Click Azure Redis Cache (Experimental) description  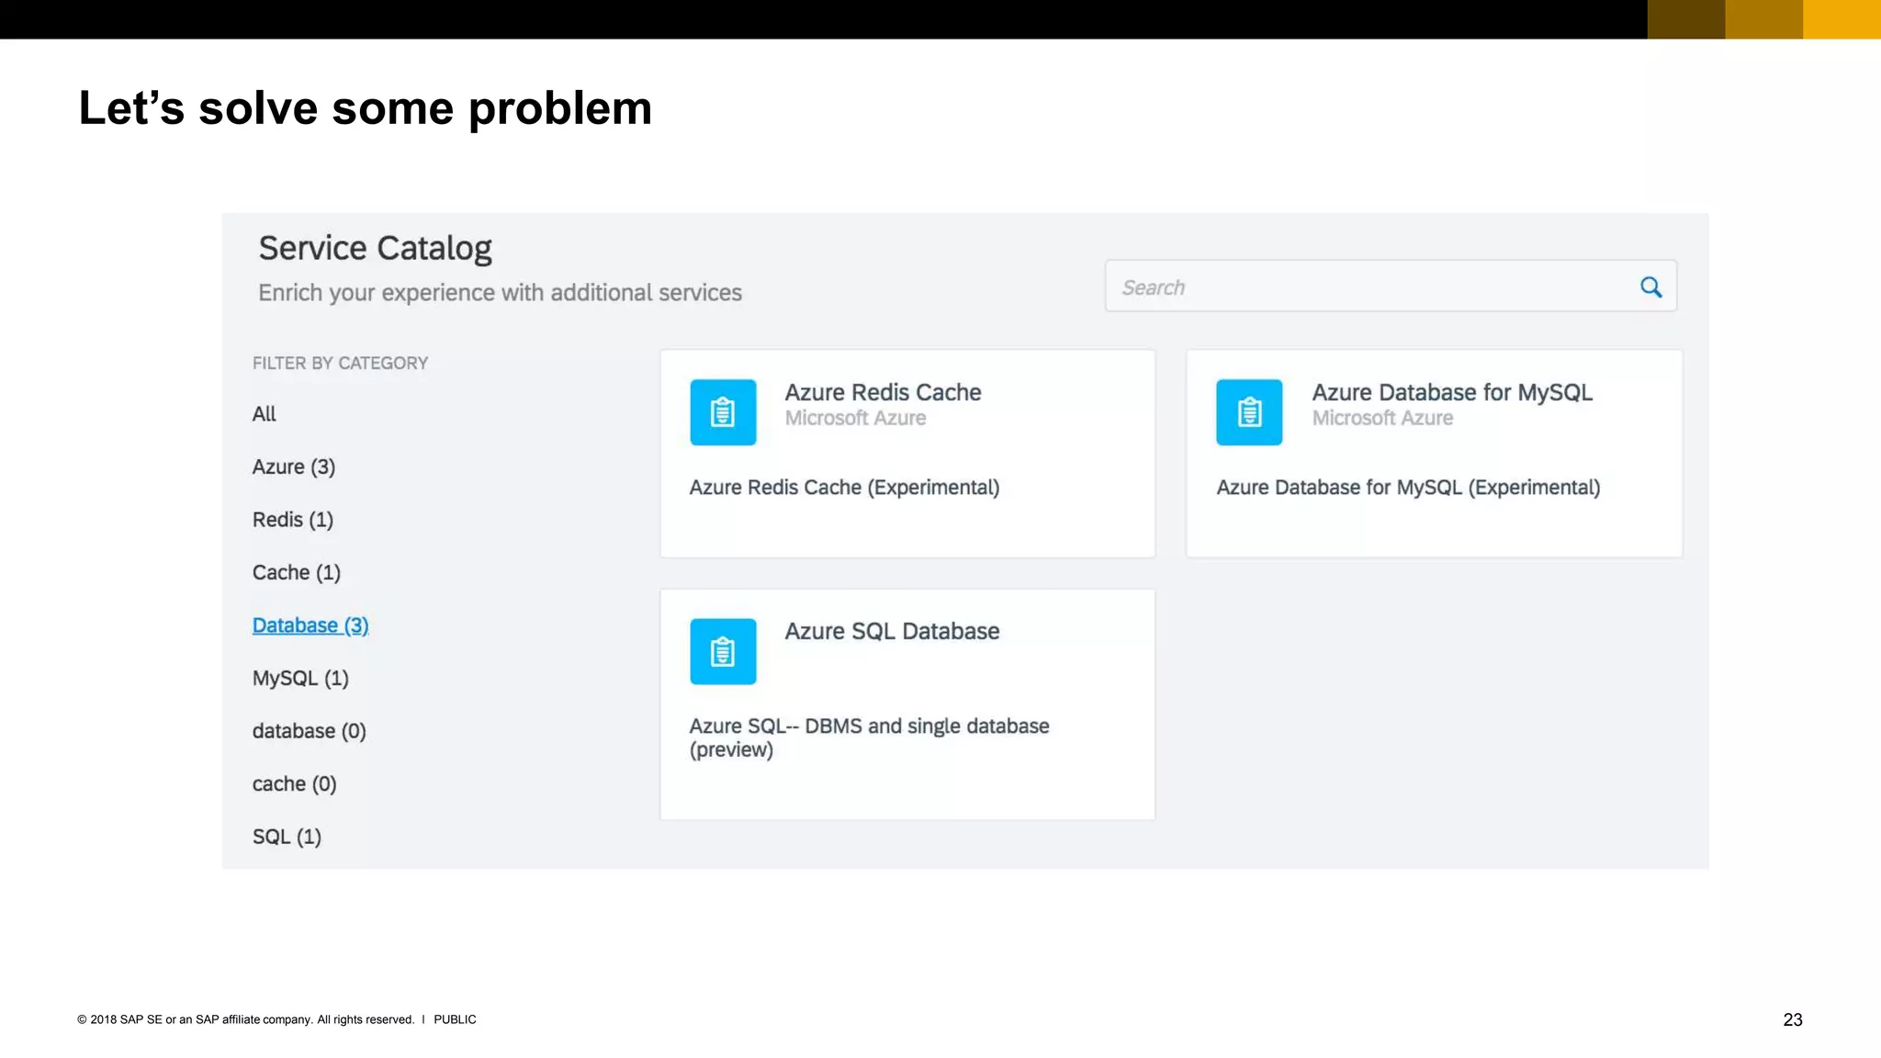[x=844, y=488]
